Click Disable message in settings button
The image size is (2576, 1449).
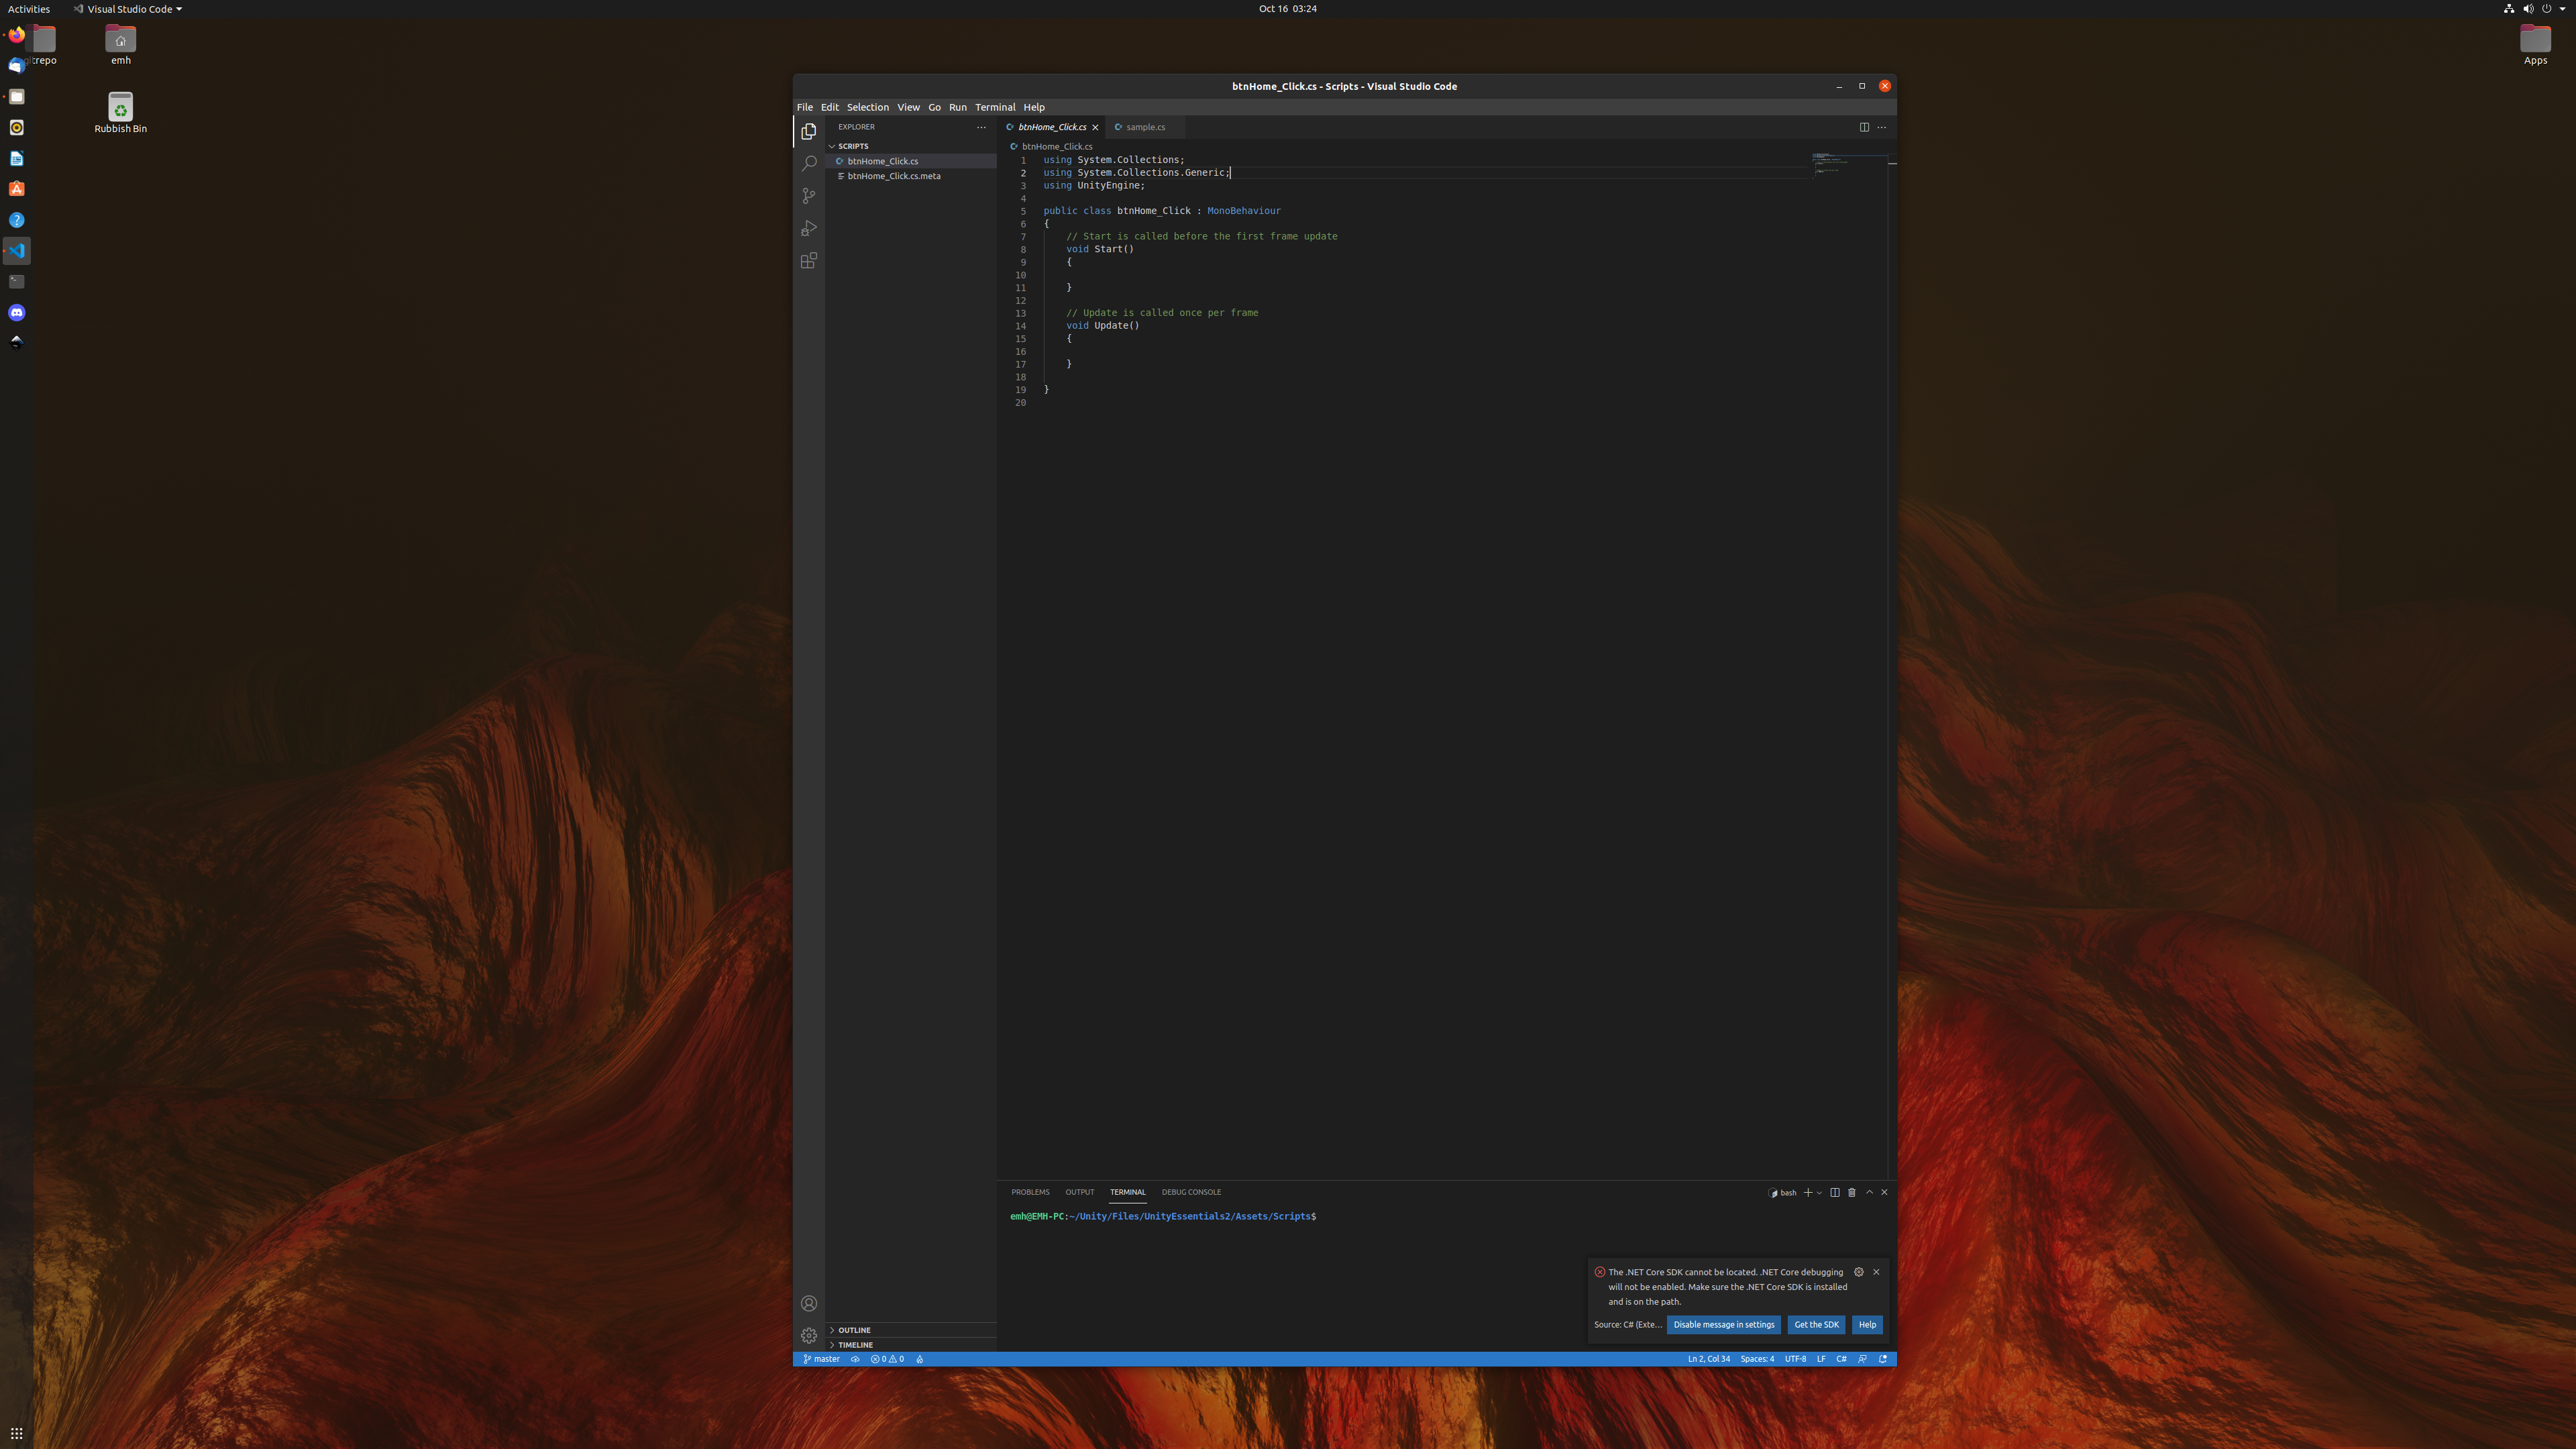click(x=1723, y=1325)
